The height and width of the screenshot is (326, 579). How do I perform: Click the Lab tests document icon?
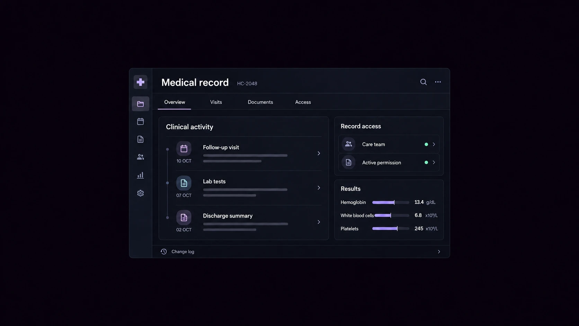[184, 183]
